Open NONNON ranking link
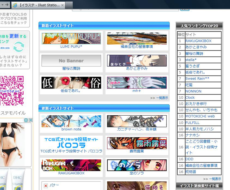The width and height of the screenshot is (230, 190). (x=193, y=91)
